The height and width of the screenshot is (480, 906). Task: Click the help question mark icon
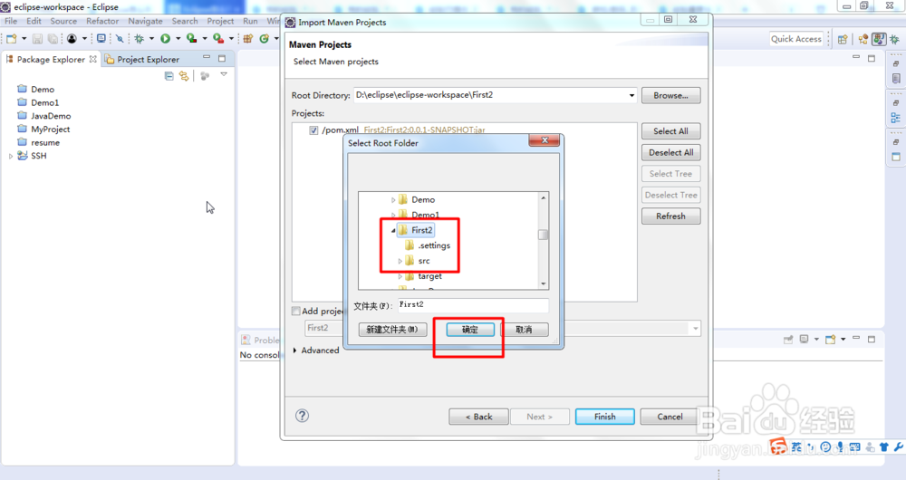click(302, 416)
